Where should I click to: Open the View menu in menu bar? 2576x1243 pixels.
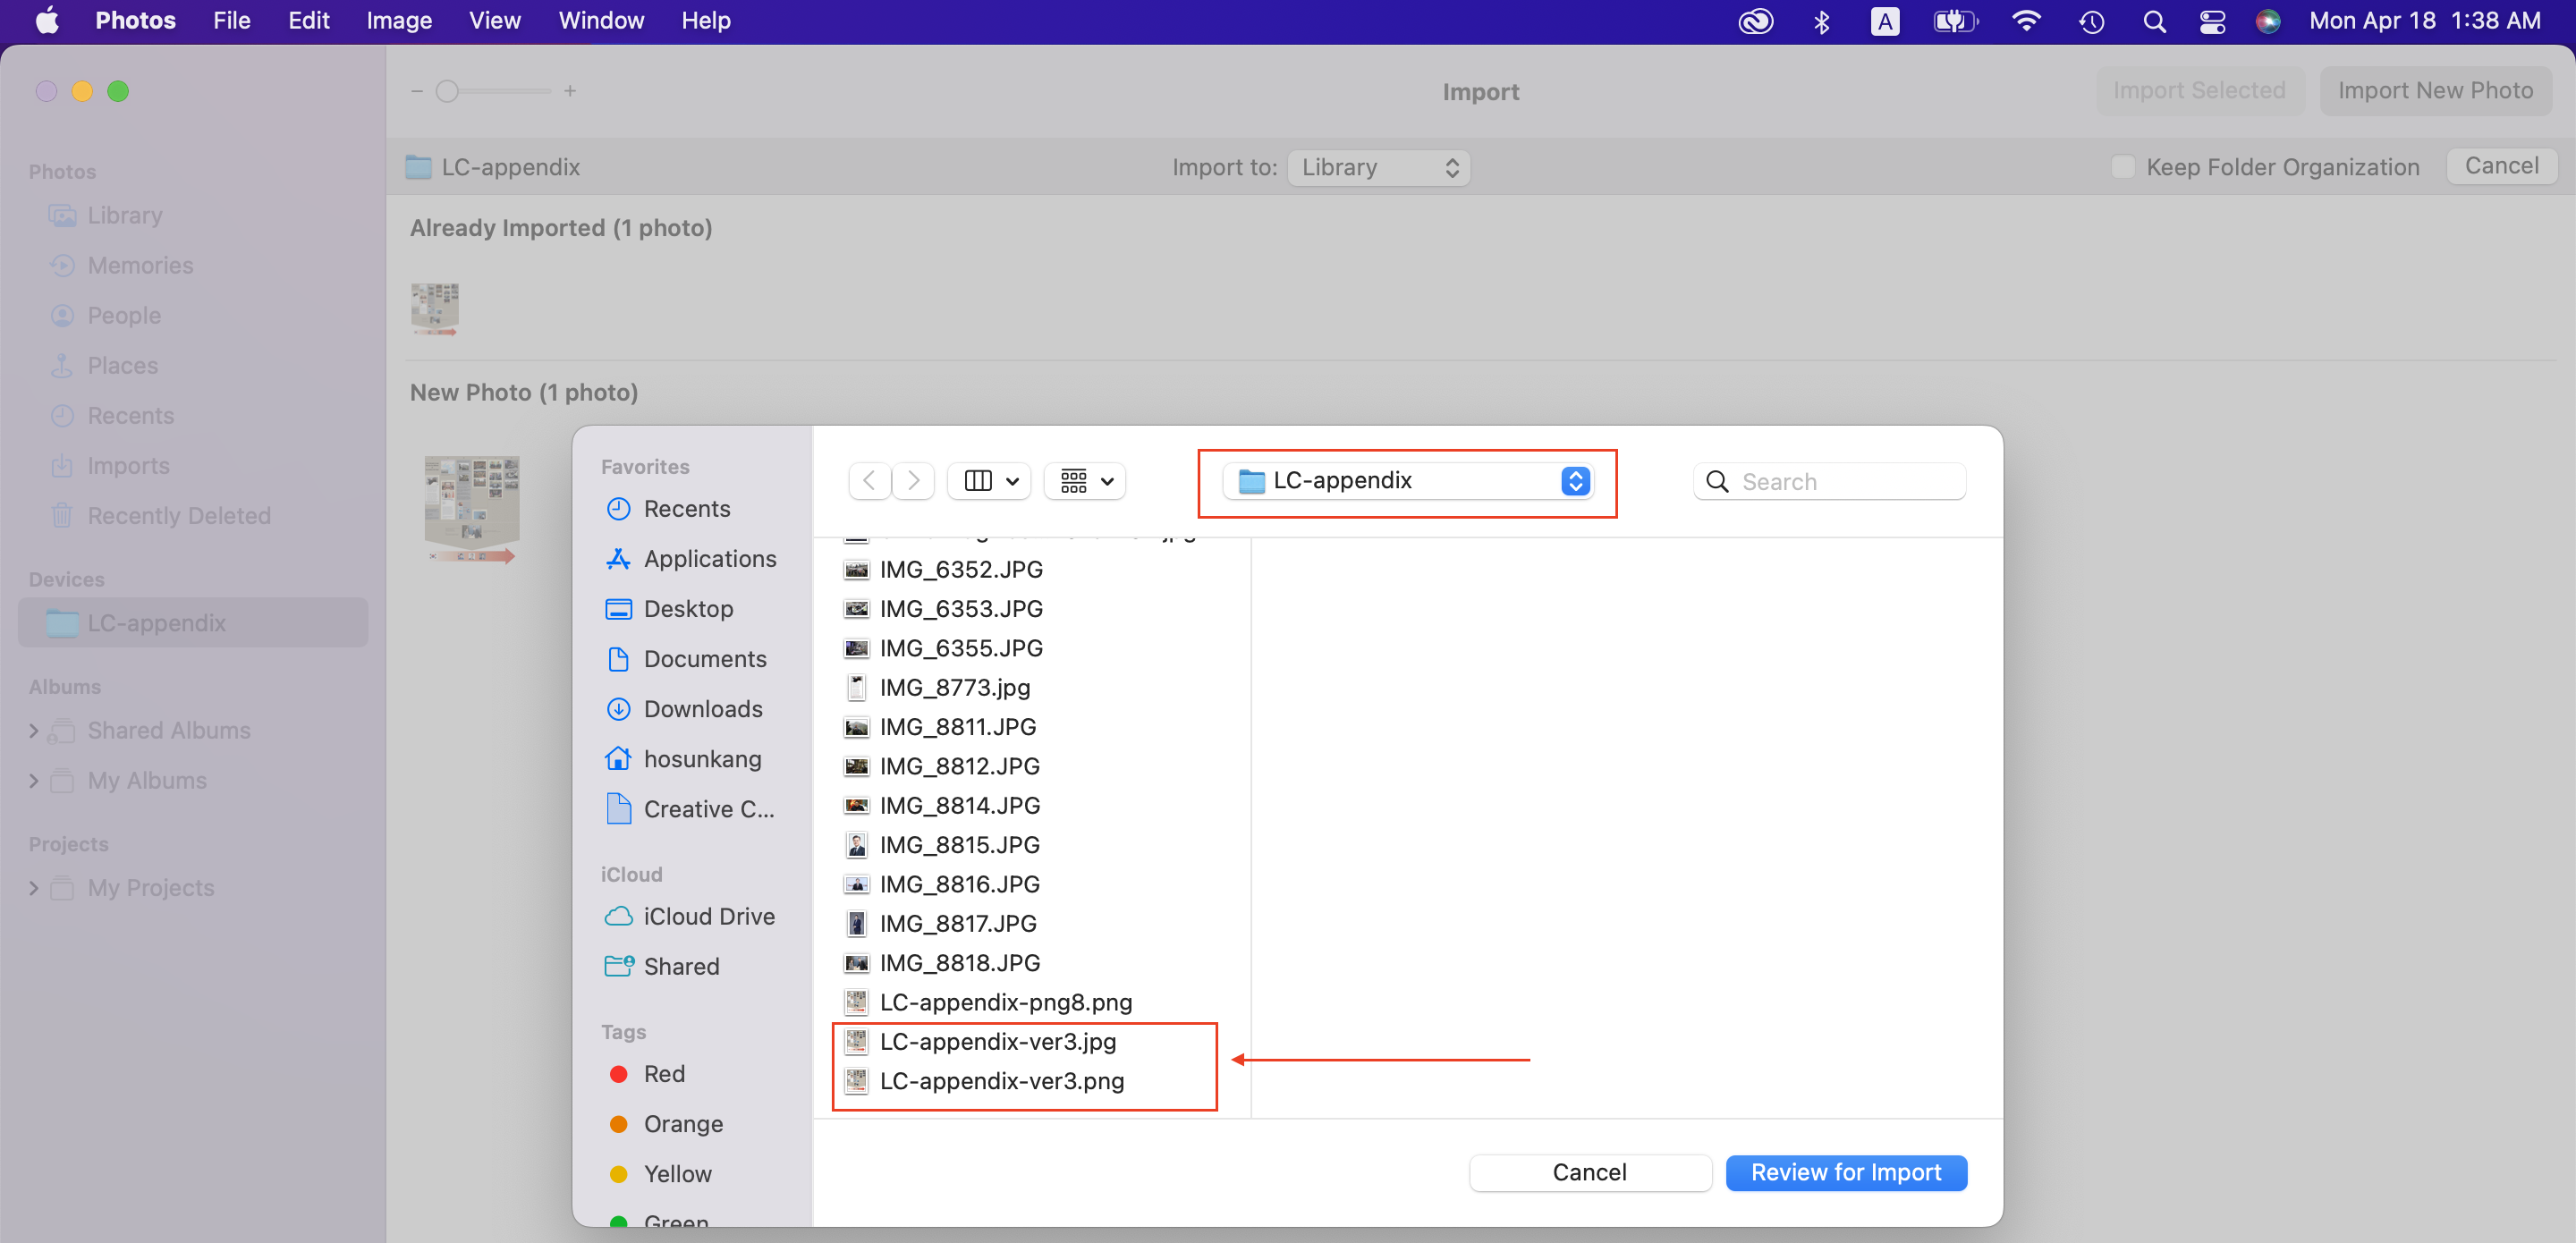coord(494,20)
